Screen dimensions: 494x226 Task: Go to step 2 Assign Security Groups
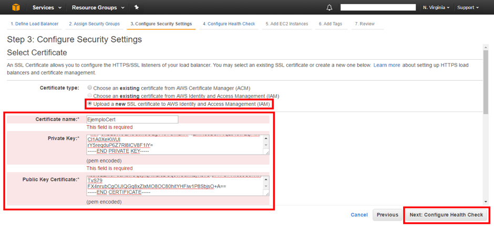(x=95, y=24)
